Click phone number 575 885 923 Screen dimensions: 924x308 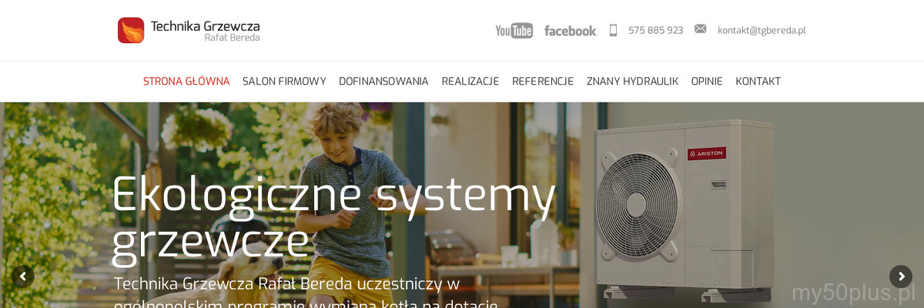(x=655, y=31)
